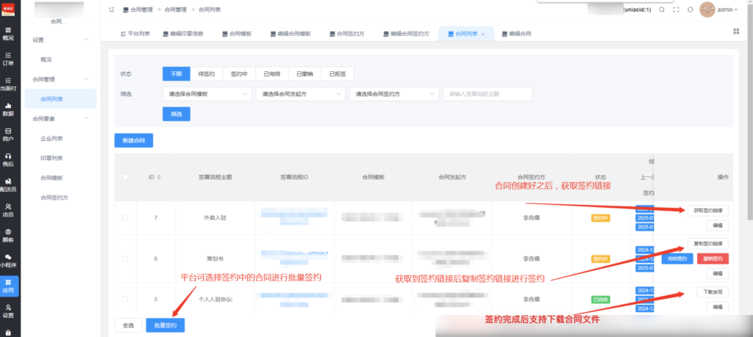Click the red logo at top-left
This screenshot has width=753, height=337.
[x=8, y=9]
